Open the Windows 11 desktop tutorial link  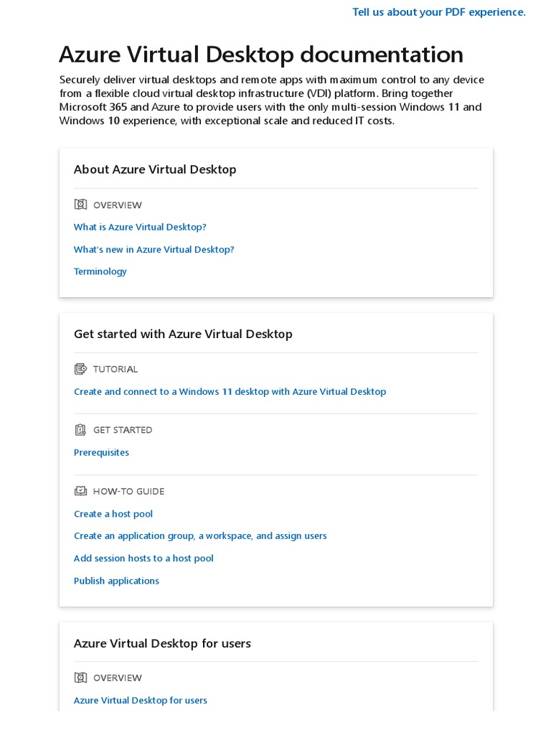(x=230, y=391)
